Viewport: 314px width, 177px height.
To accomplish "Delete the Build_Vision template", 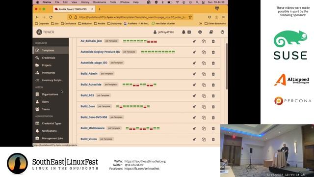I will (x=213, y=139).
